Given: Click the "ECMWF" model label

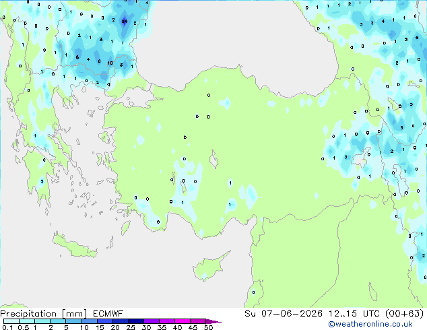Looking at the screenshot, I should point(108,314).
